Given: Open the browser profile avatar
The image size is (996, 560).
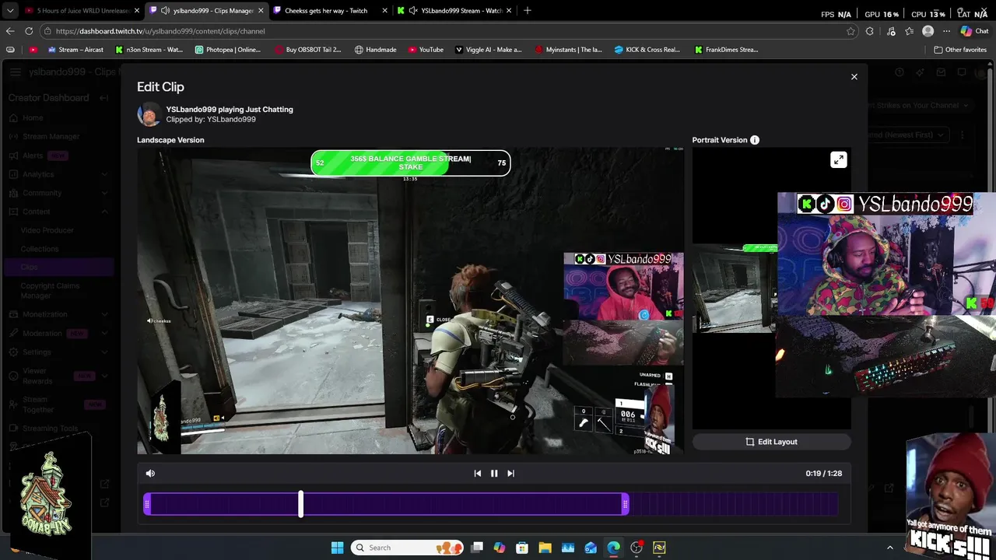Looking at the screenshot, I should (x=928, y=31).
